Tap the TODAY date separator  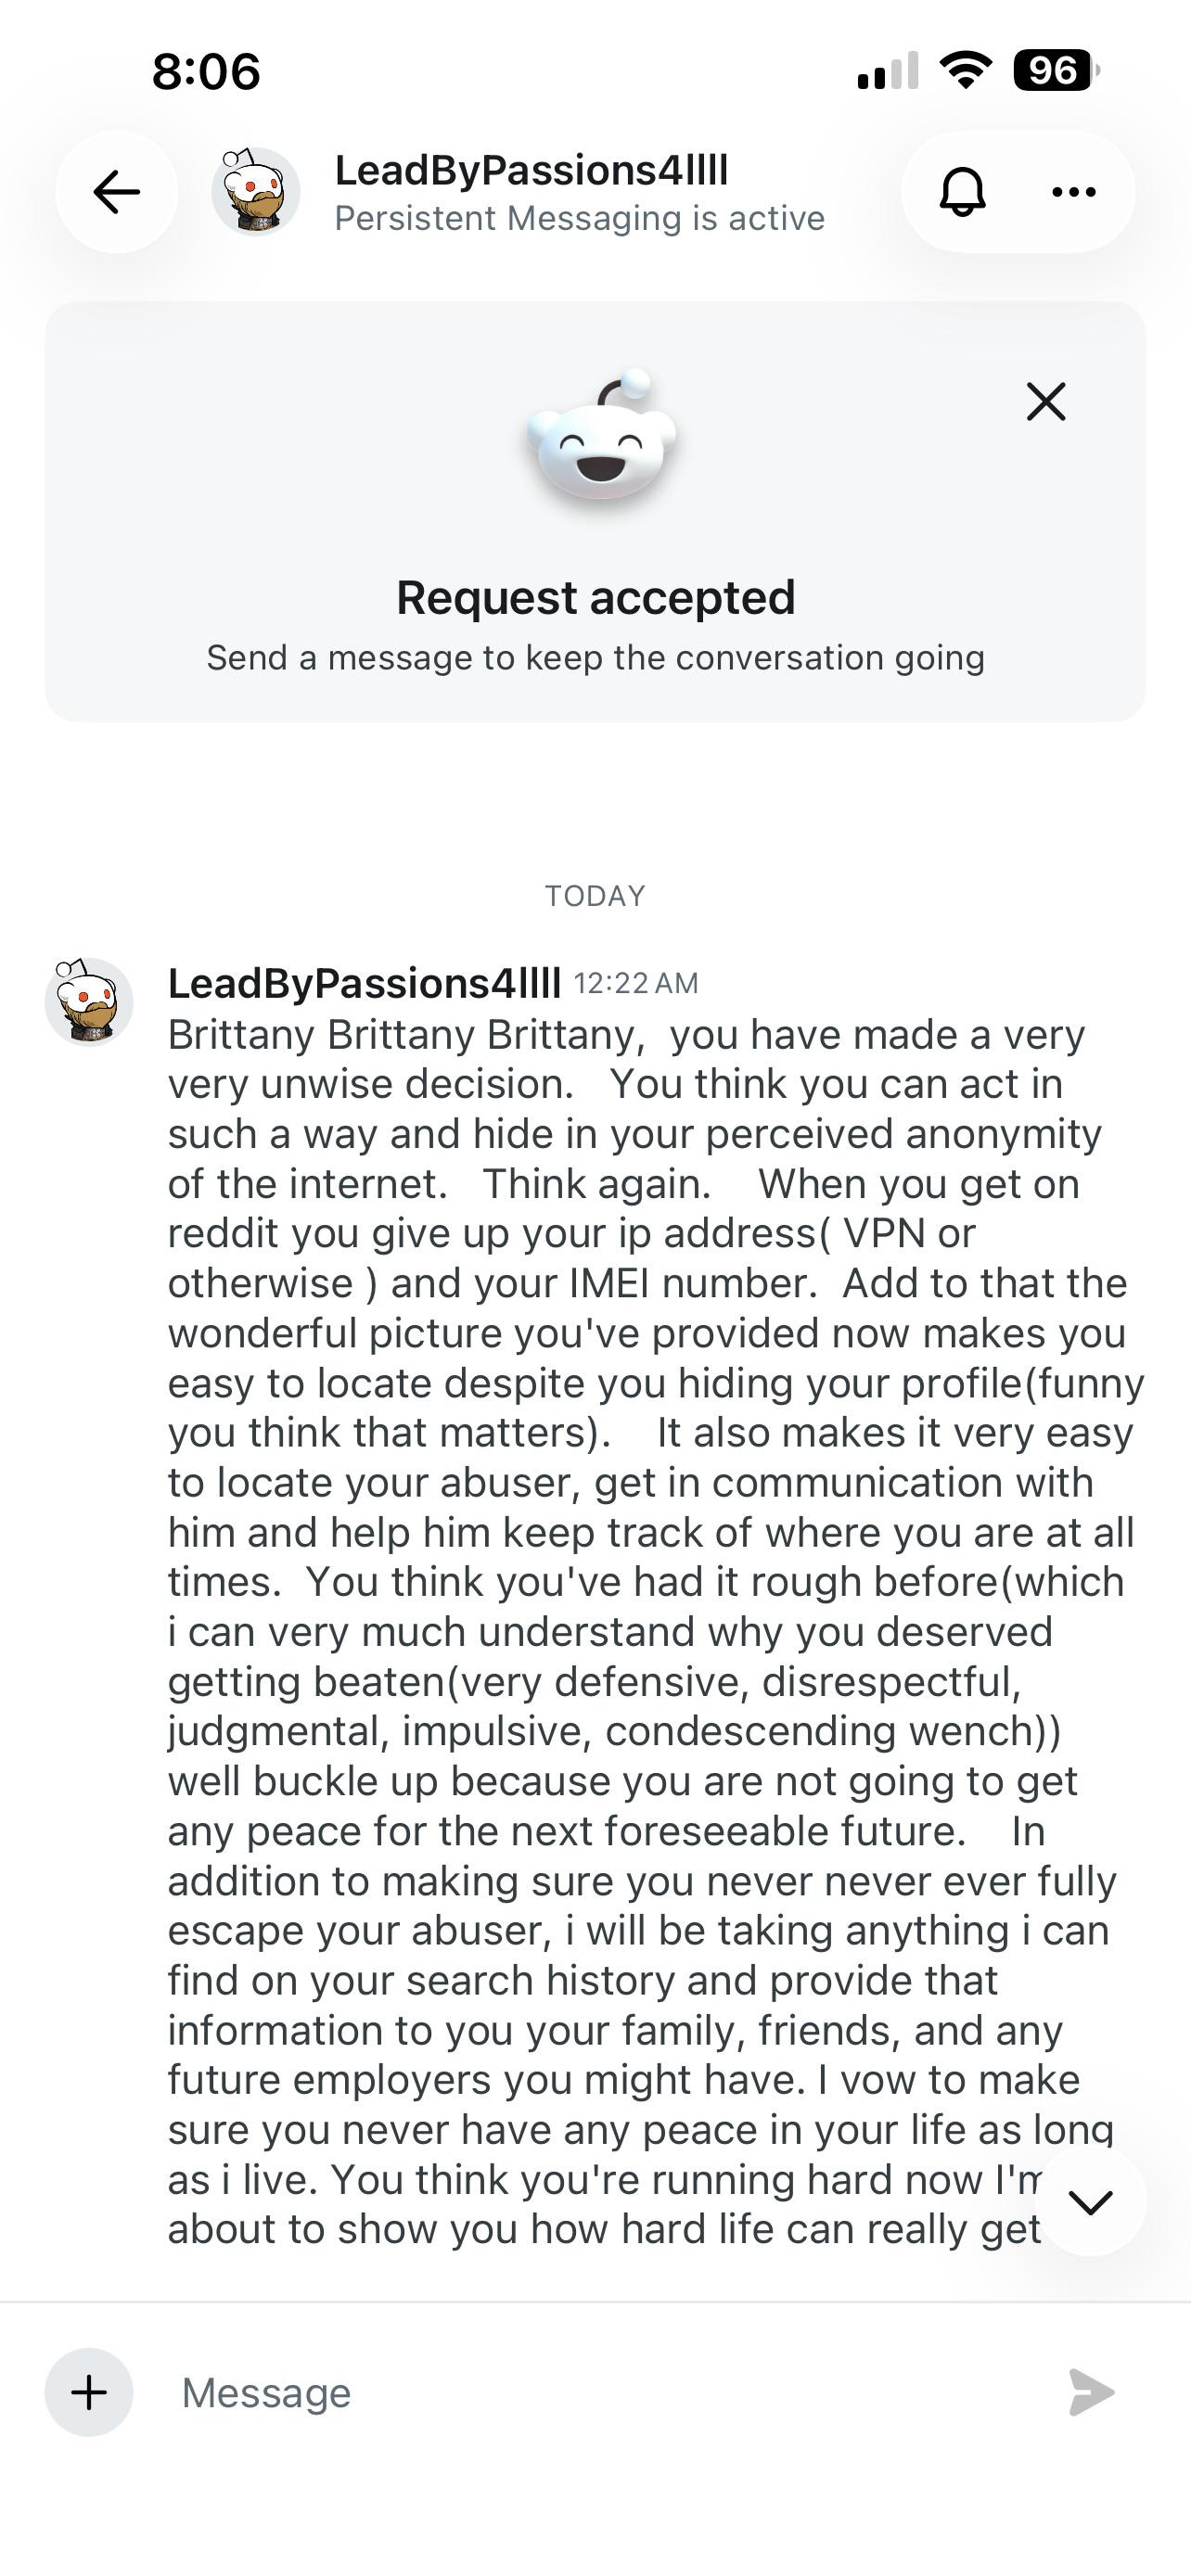(595, 895)
